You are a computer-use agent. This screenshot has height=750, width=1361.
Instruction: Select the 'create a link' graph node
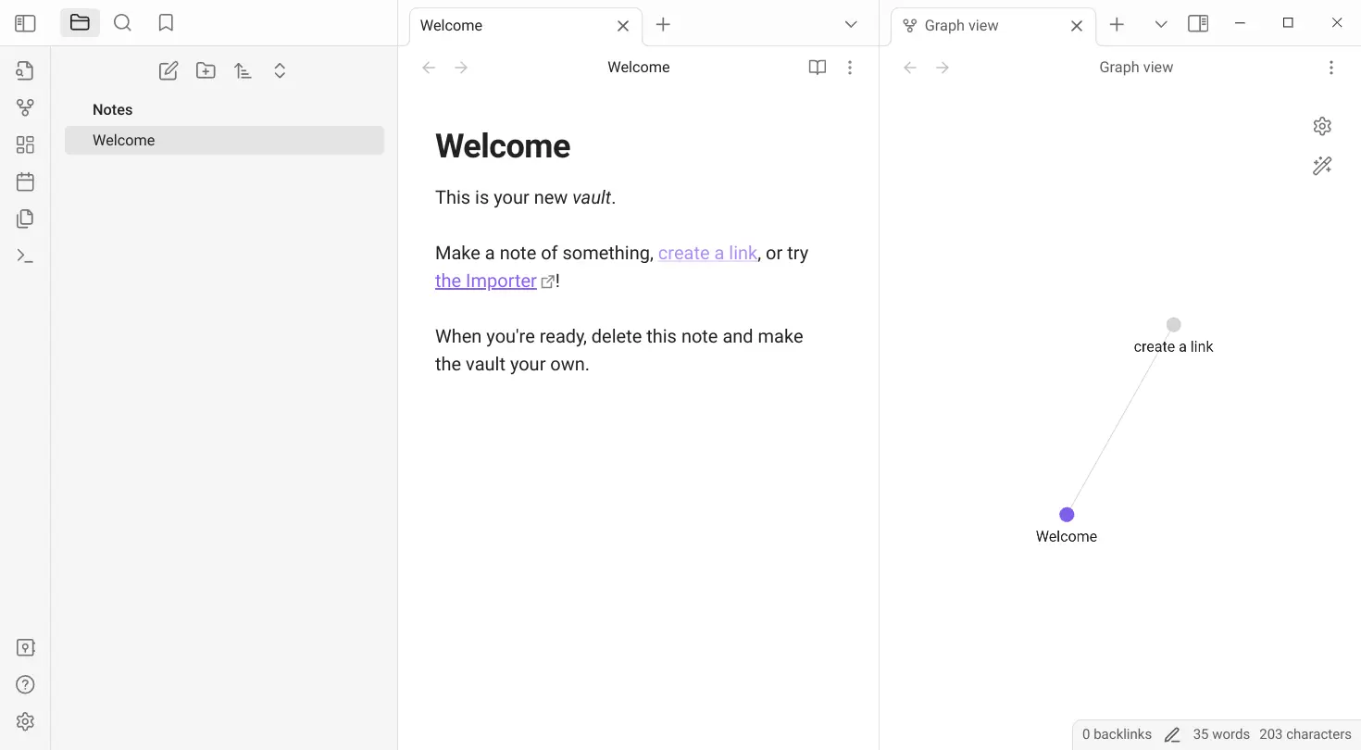tap(1174, 325)
